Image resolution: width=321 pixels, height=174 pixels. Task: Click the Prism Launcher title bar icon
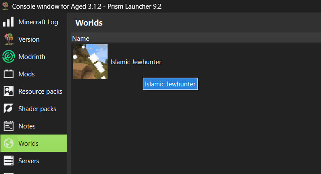click(x=5, y=6)
